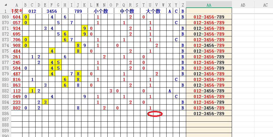
Task: Click the yellow '1' cell in row 882
Action: [x=32, y=91]
